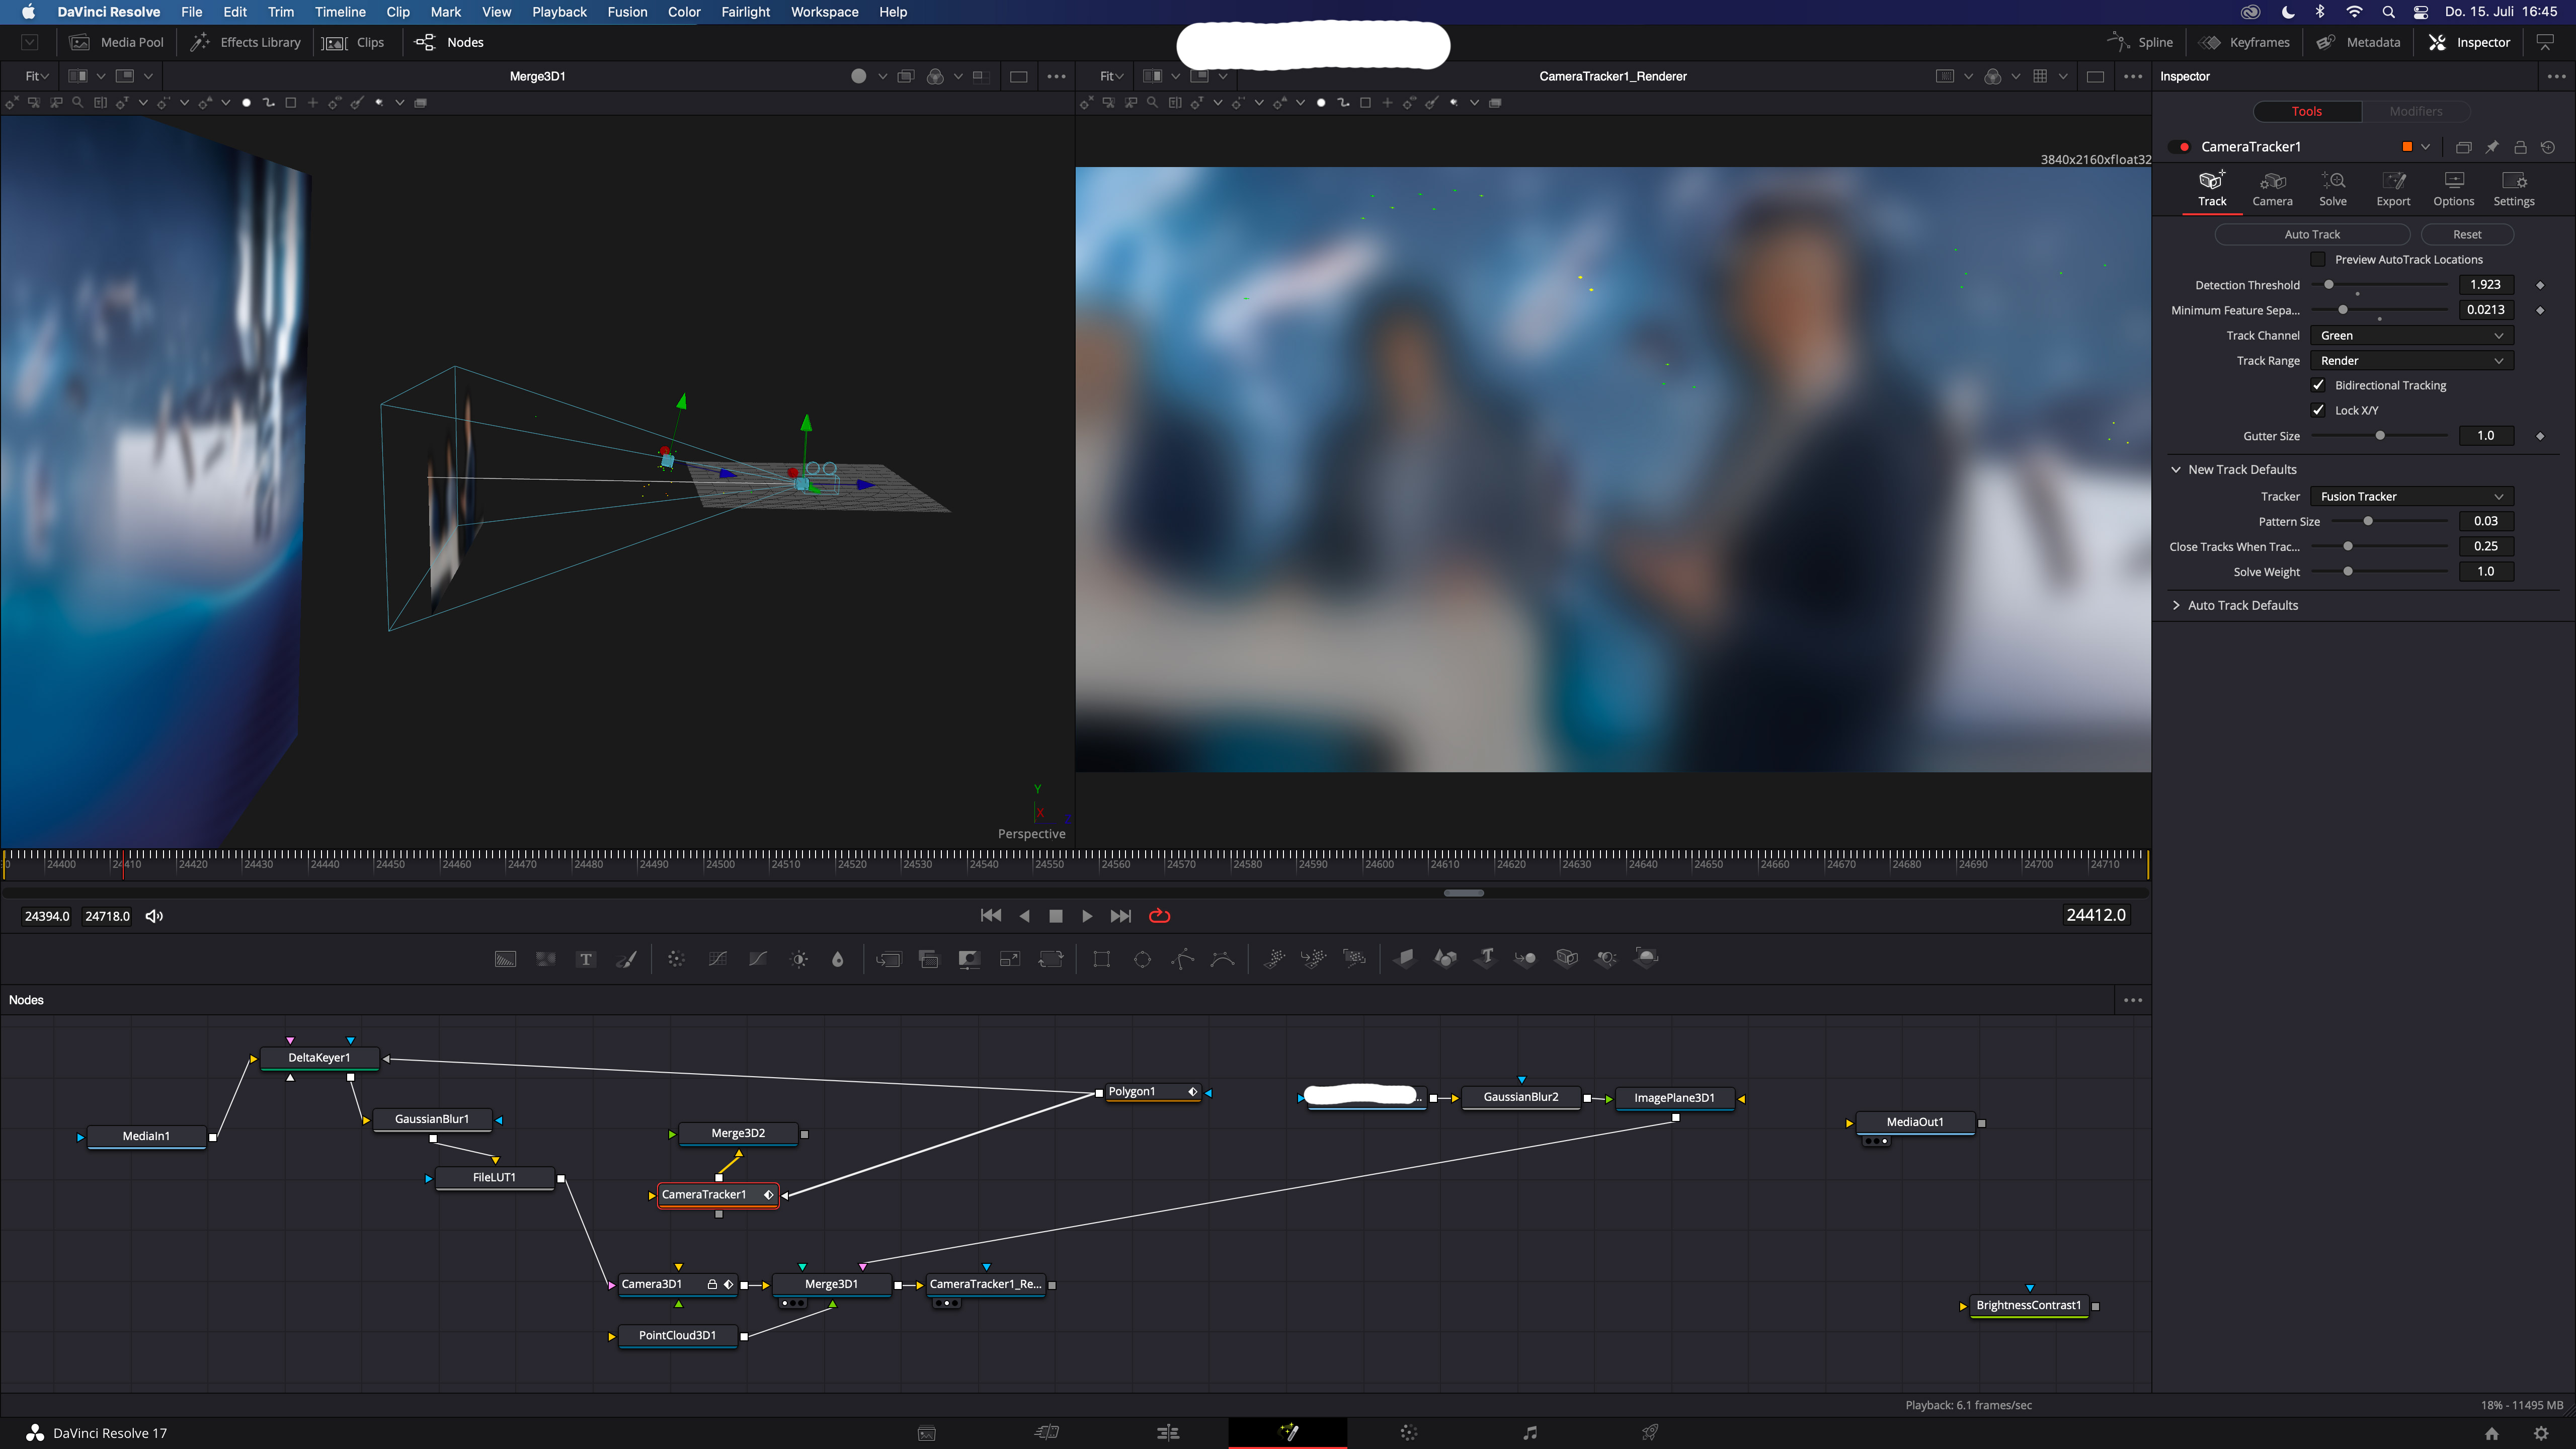Add an Image Plane 3D node from the toolbar
This screenshot has height=1449, width=2576.
(1405, 958)
